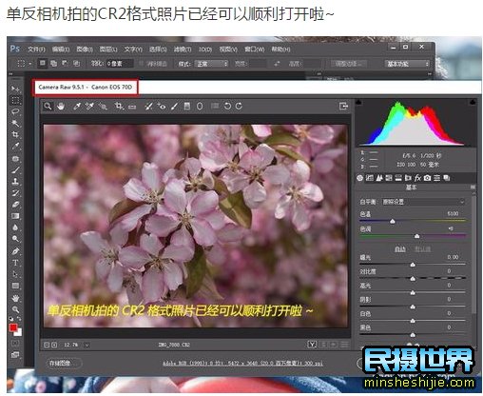Select the Targeted Adjustment tool
This screenshot has width=483, height=396.
point(104,106)
